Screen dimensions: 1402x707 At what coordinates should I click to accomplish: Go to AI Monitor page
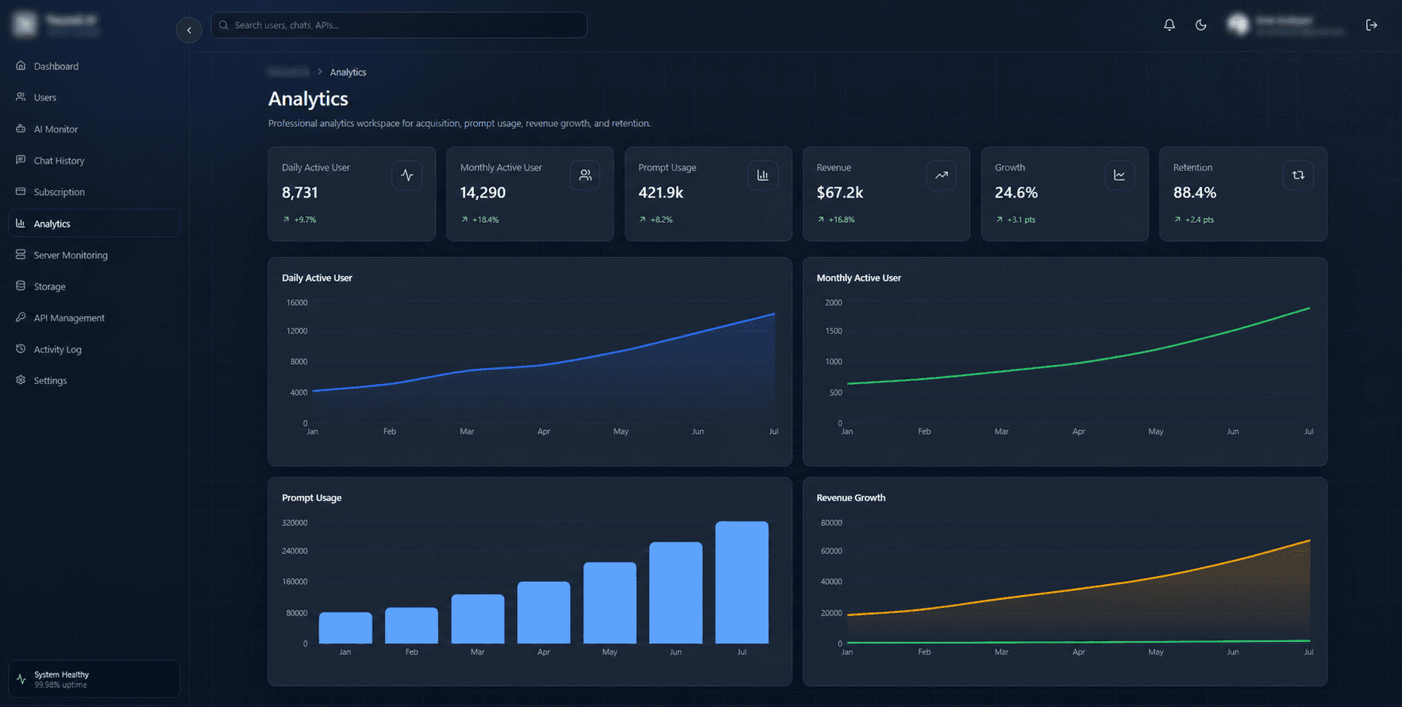pos(94,129)
